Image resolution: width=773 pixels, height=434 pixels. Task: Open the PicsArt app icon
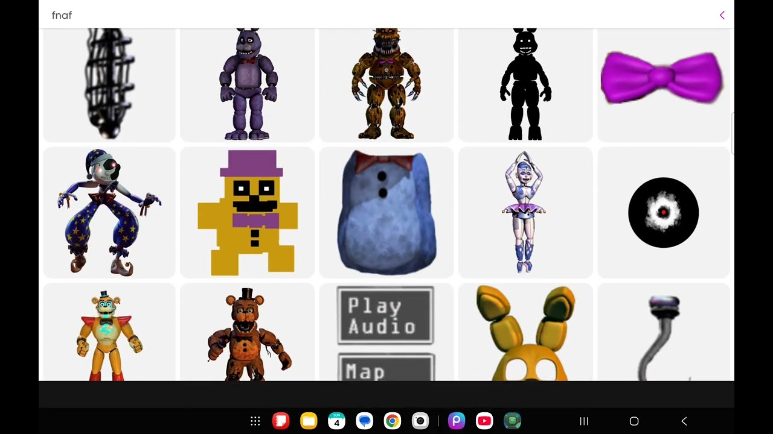pyautogui.click(x=456, y=421)
